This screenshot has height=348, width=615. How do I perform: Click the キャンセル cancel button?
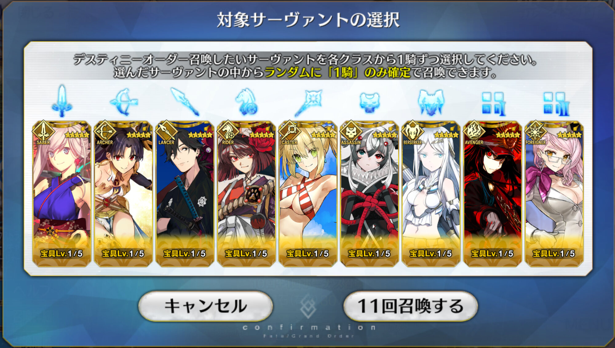pyautogui.click(x=205, y=306)
